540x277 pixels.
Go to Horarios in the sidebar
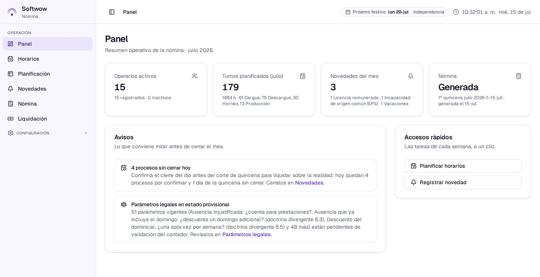pos(48,59)
